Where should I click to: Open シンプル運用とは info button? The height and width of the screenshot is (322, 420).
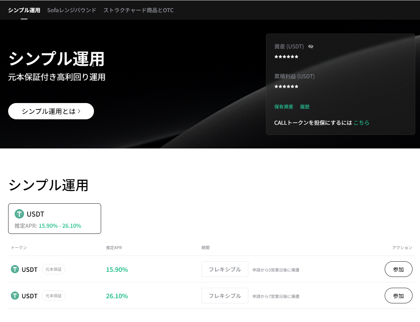51,111
